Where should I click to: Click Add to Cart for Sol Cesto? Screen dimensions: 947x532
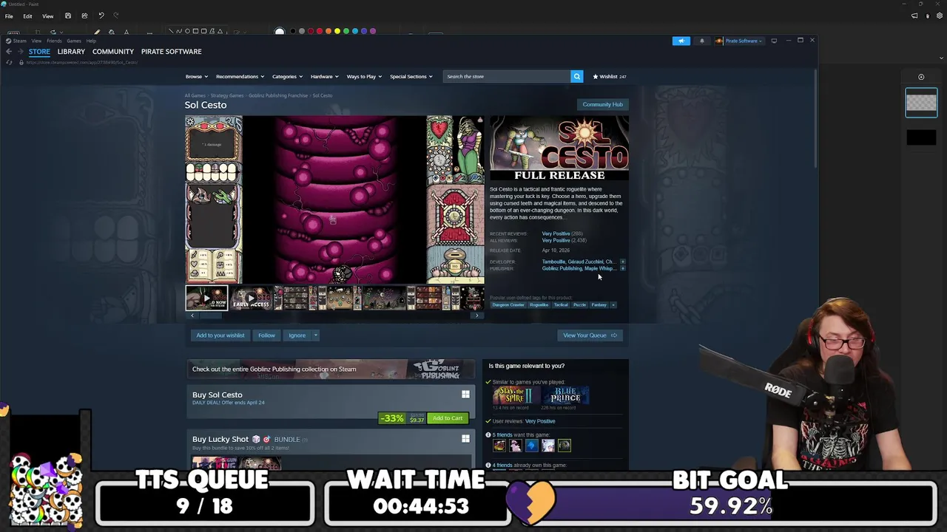pos(448,418)
